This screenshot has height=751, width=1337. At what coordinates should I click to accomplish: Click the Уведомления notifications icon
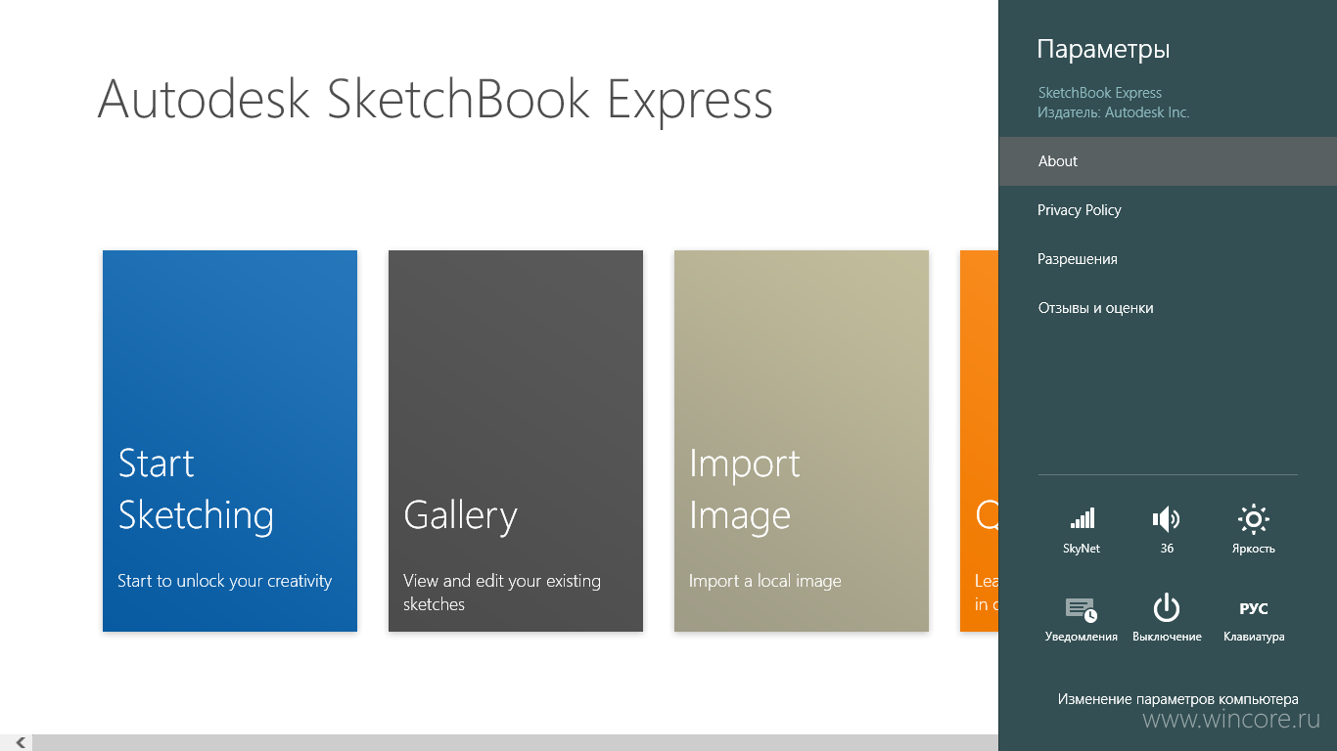point(1082,608)
